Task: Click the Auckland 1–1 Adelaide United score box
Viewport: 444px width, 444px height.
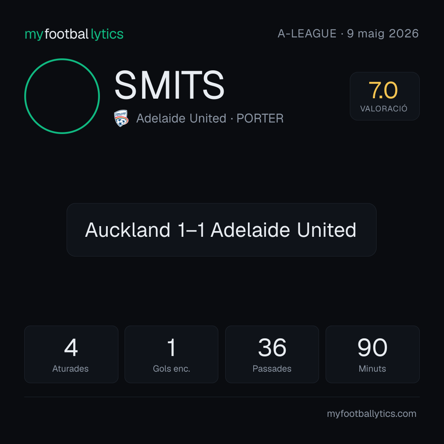Action: 222,230
